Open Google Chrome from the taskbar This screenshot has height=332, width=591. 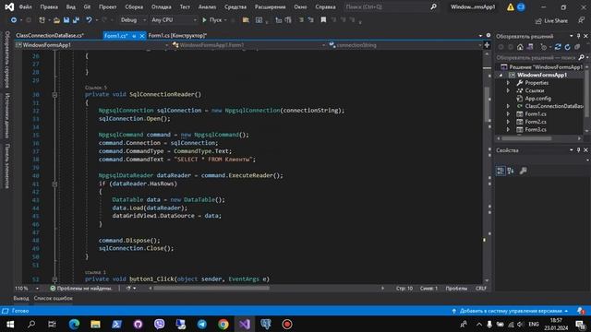point(223,324)
